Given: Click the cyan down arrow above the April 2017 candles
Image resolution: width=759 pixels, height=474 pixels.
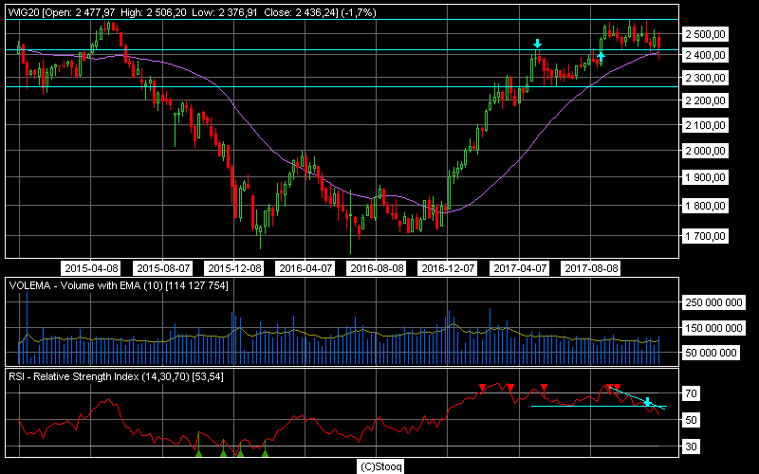Looking at the screenshot, I should [537, 44].
